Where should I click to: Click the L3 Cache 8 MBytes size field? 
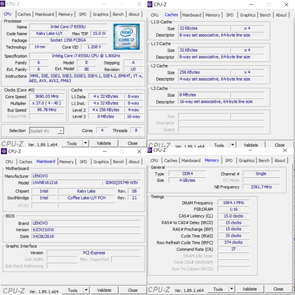tap(204, 95)
